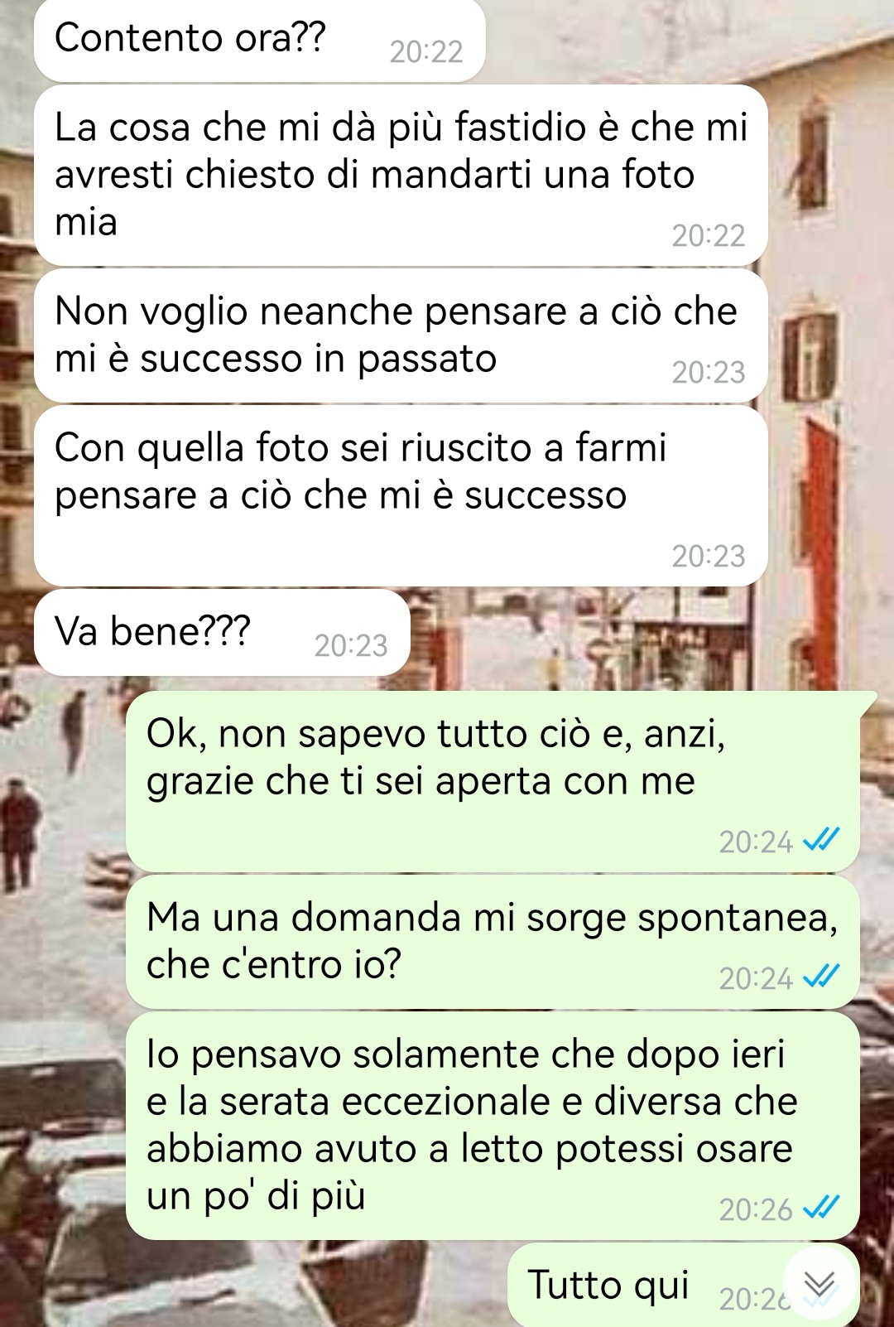
Task: Select the 'Contento ora??' message bubble
Action: tap(259, 40)
